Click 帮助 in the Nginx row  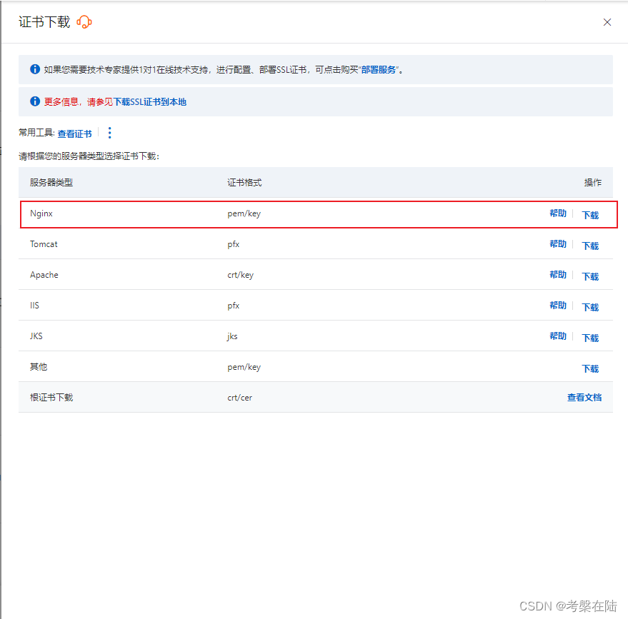pos(557,213)
